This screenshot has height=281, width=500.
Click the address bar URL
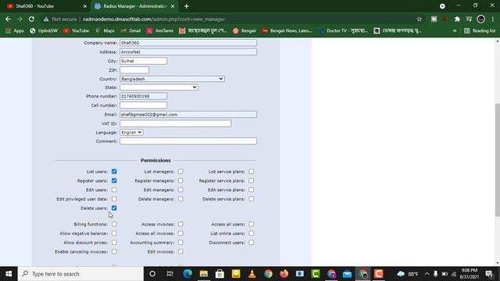pos(154,19)
